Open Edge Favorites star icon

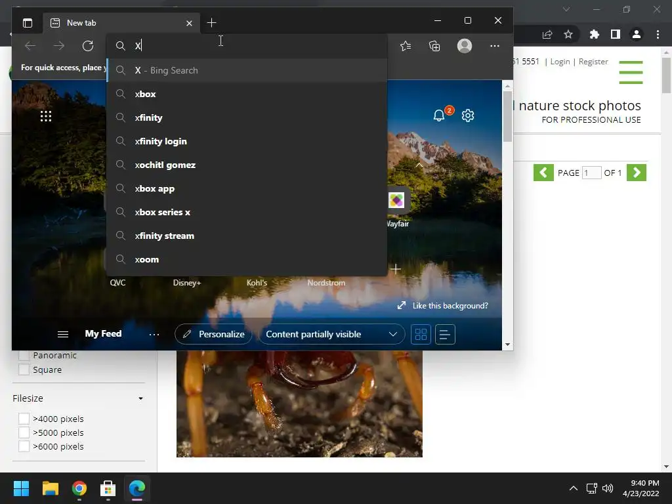coord(406,46)
